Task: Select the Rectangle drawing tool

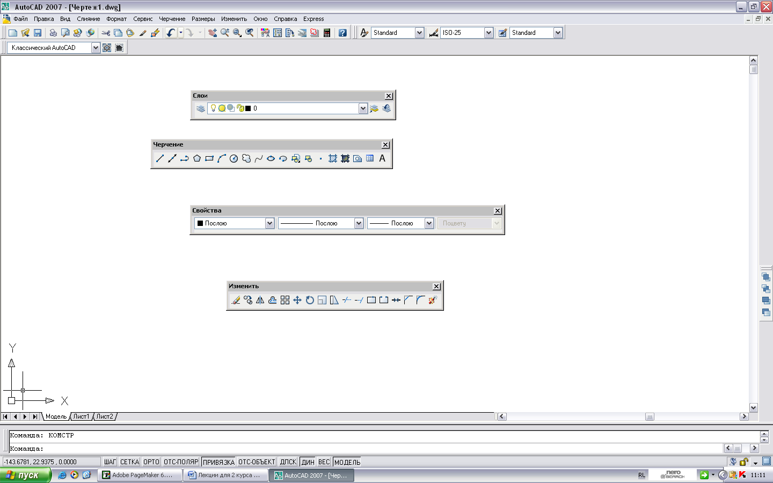Action: coord(209,158)
